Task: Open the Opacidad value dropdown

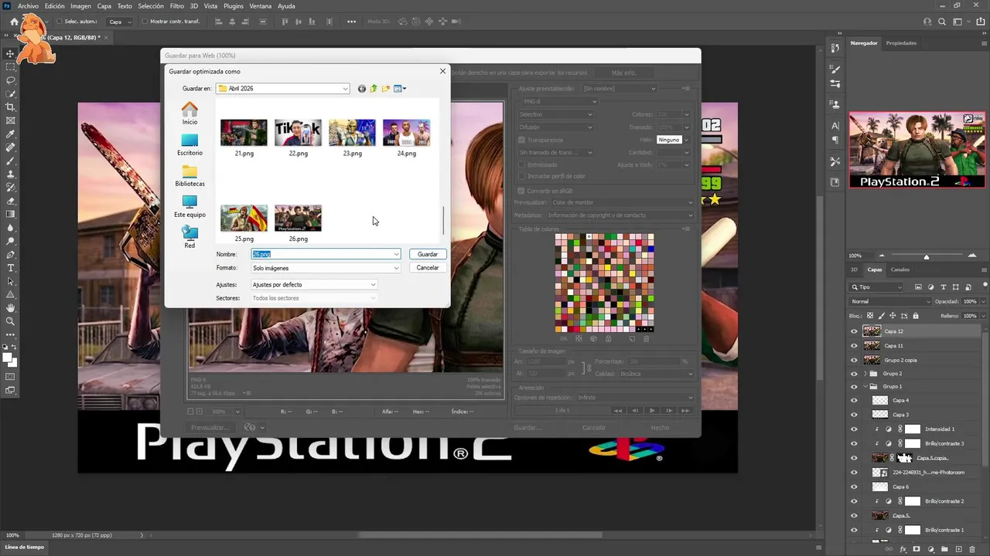Action: coord(981,301)
